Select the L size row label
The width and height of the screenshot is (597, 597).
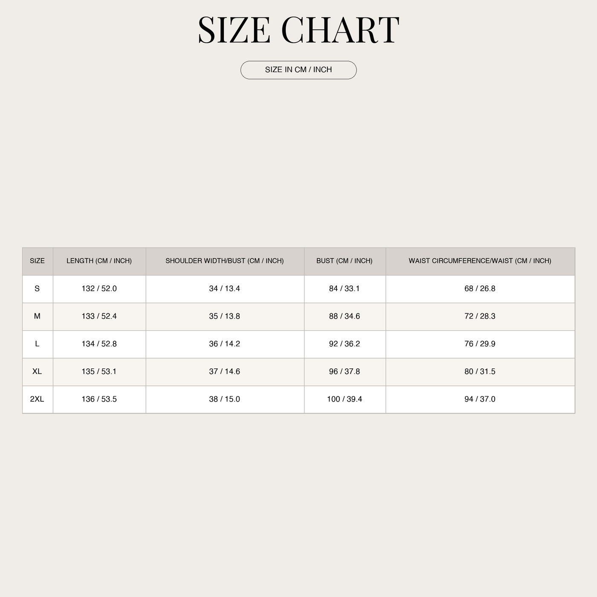38,344
